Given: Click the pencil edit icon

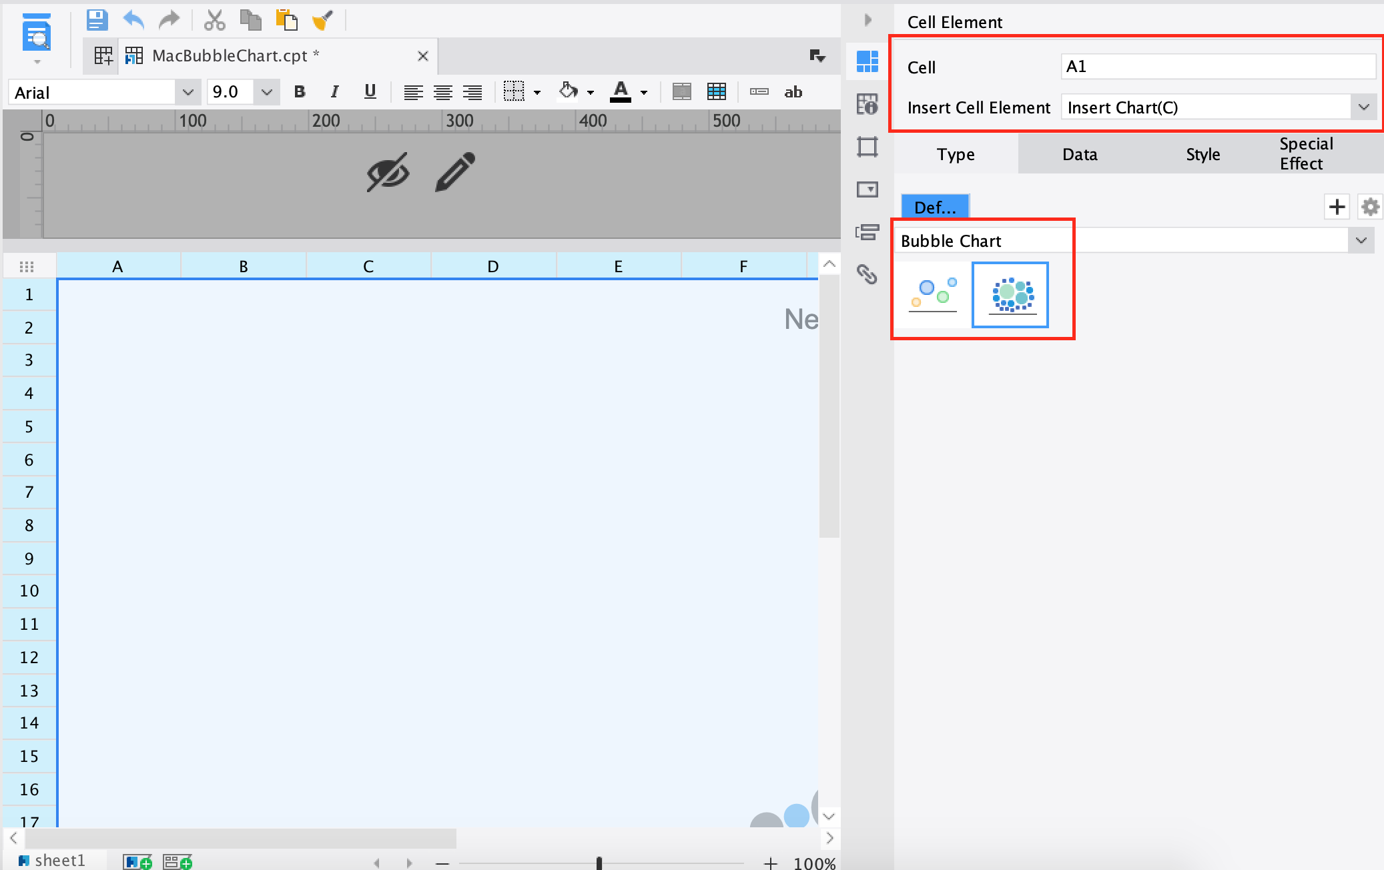Looking at the screenshot, I should coord(455,172).
